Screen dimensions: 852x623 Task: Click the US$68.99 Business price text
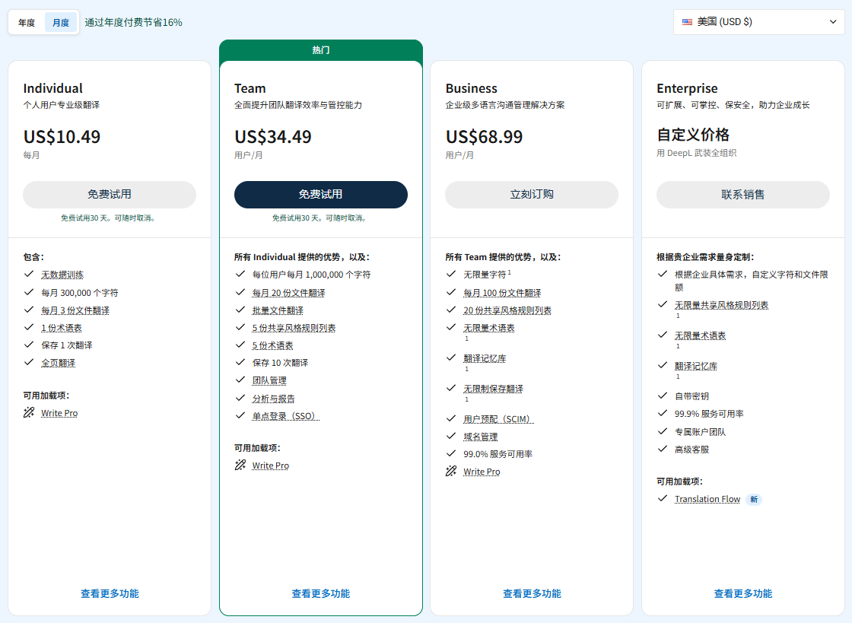484,137
